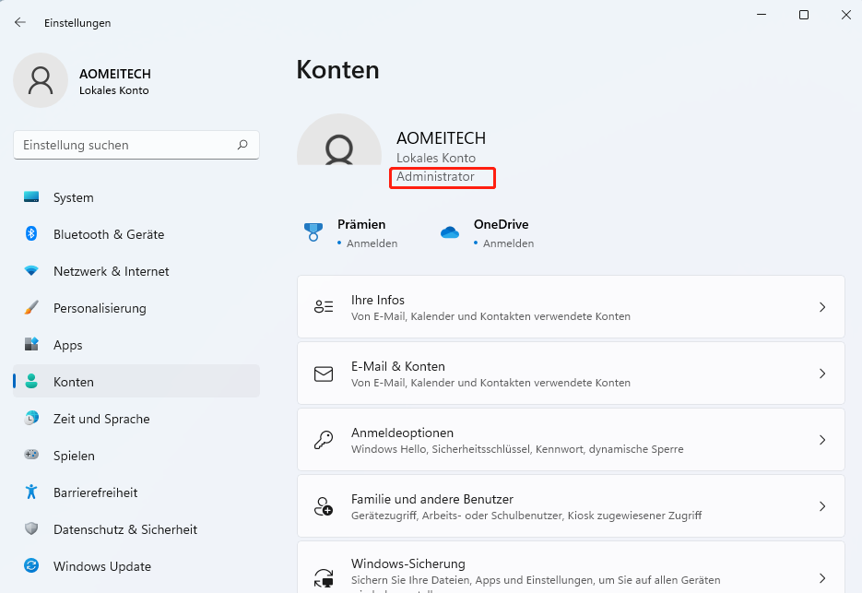Go to Apps settings section
The image size is (862, 593).
pyautogui.click(x=68, y=345)
